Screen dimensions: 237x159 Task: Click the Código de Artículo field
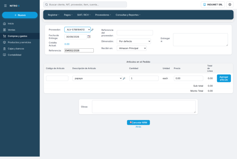pos(57,78)
